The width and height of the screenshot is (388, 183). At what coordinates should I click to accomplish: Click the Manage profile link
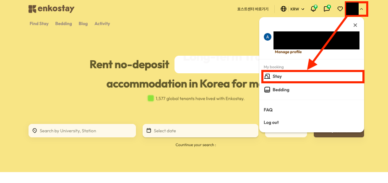[288, 52]
